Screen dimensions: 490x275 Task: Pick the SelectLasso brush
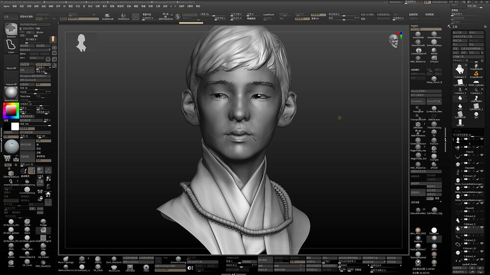(x=434, y=117)
